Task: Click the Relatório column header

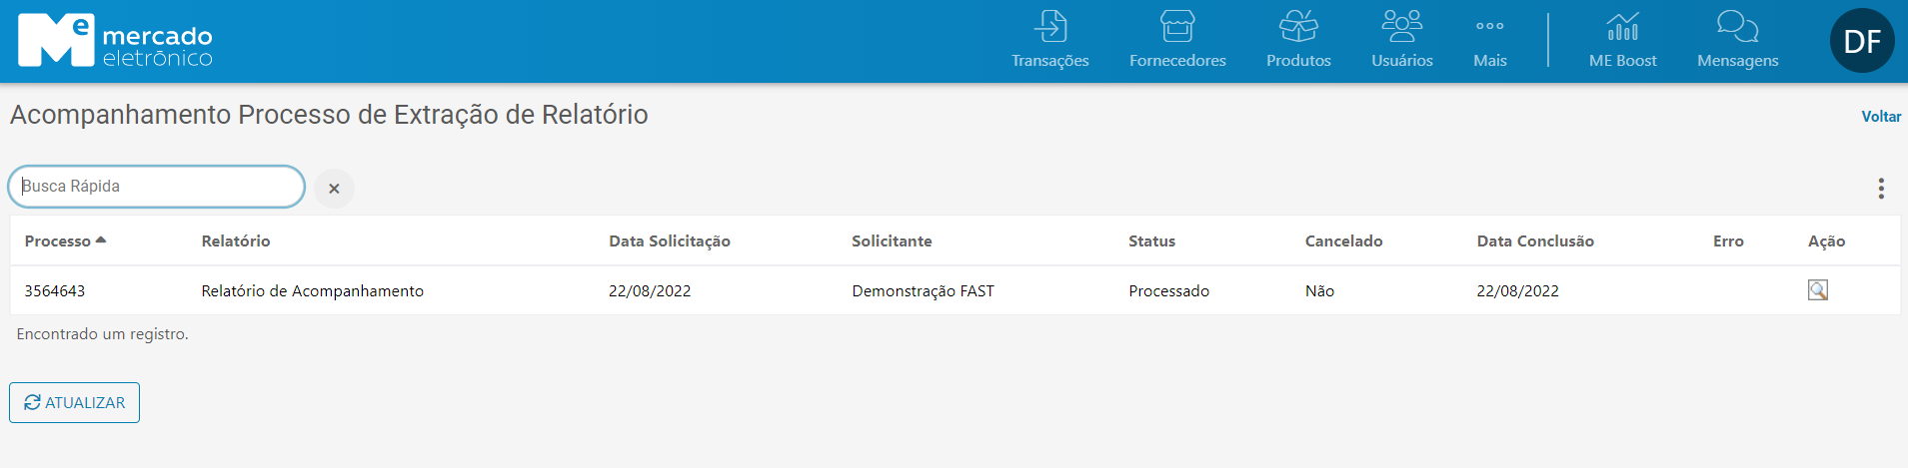Action: (x=236, y=241)
